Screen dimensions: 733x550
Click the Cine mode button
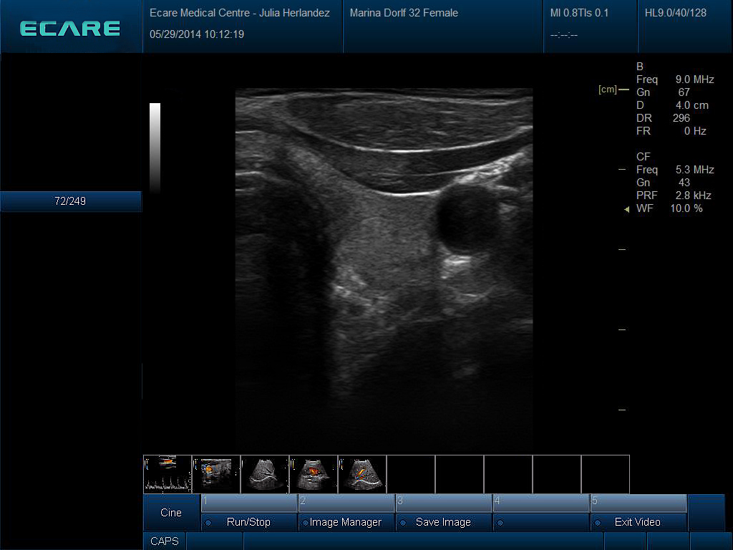coord(171,513)
